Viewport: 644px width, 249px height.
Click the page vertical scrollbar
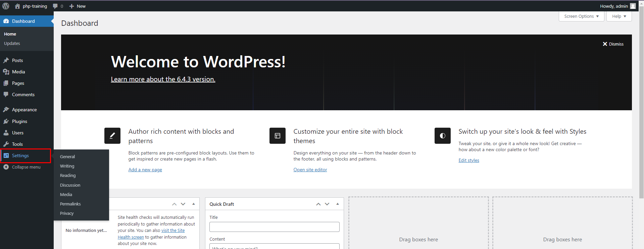(641, 101)
